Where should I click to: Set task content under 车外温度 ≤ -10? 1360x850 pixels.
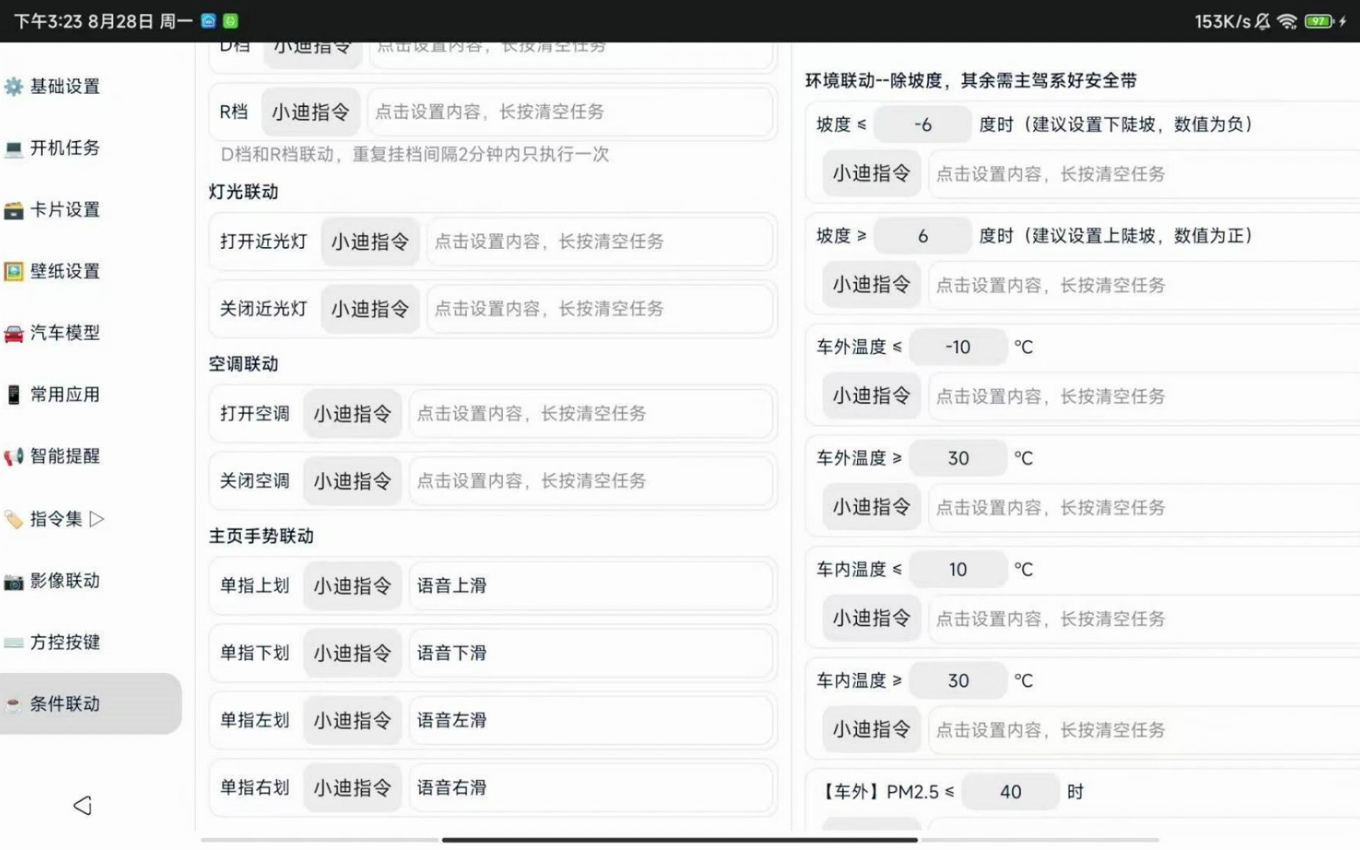(1144, 396)
